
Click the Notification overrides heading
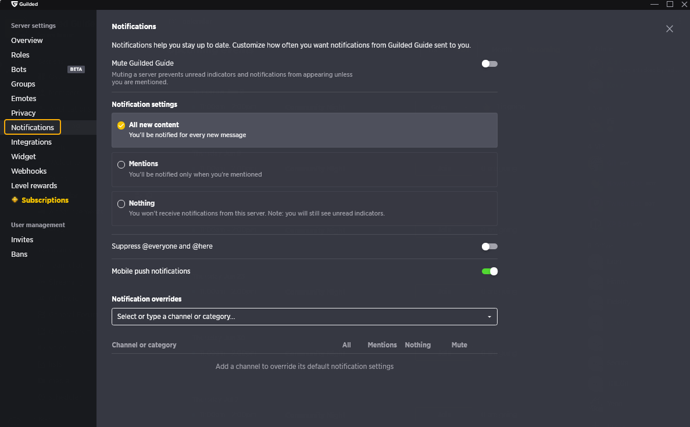click(146, 299)
